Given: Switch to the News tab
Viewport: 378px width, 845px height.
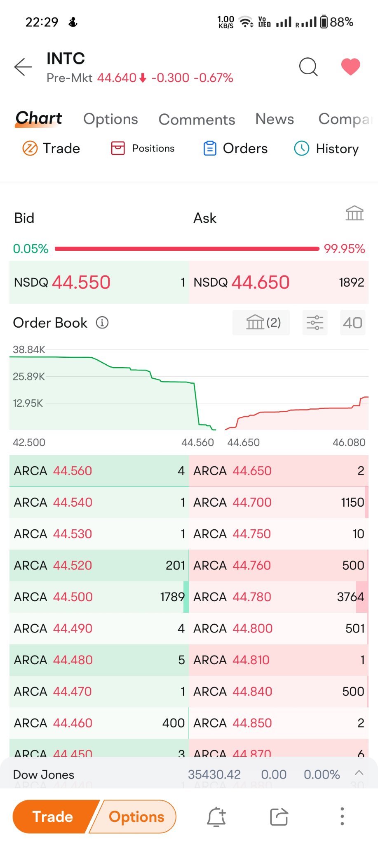Looking at the screenshot, I should [x=275, y=119].
